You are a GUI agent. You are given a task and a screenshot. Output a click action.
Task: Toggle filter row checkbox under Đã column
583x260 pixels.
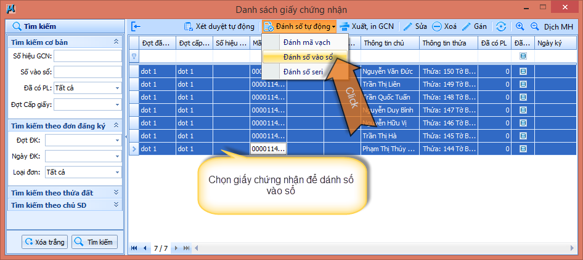click(x=523, y=56)
